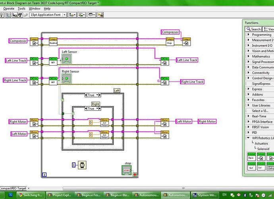Select Motor RefNum Get beside Left Motor input
The height and width of the screenshot is (199, 274).
click(x=34, y=135)
